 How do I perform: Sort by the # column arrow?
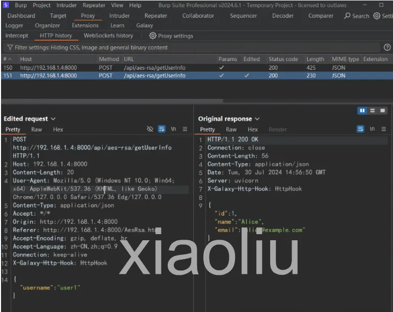(x=10, y=60)
